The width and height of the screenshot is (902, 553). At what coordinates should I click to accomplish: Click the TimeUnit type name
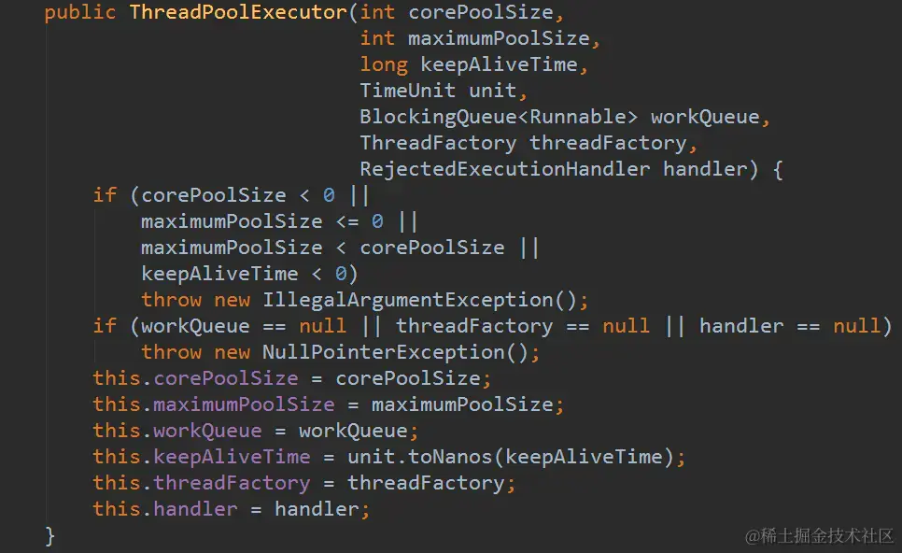click(407, 91)
